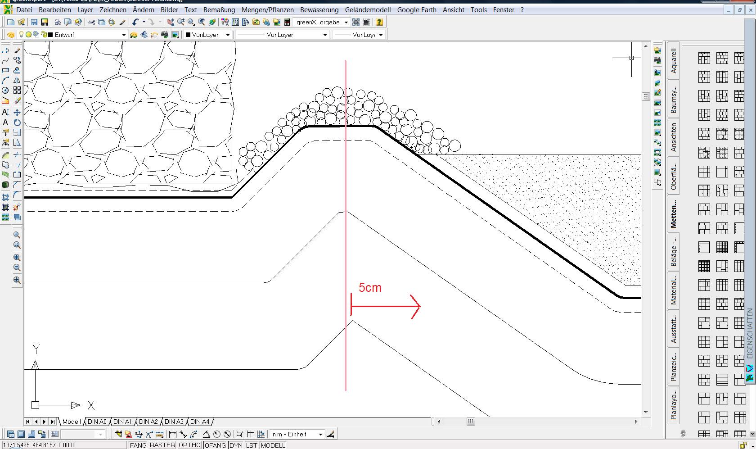Open the Google Earth menu
The image size is (756, 449).
(417, 9)
